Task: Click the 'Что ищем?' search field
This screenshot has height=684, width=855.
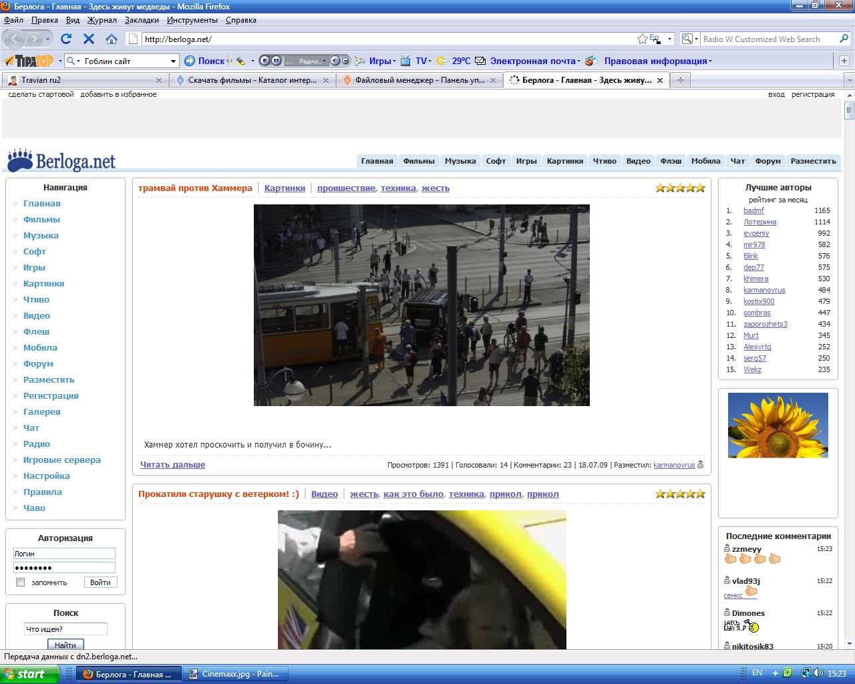Action: [x=65, y=629]
